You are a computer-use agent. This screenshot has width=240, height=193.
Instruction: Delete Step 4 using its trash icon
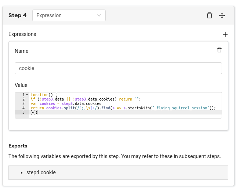point(210,15)
